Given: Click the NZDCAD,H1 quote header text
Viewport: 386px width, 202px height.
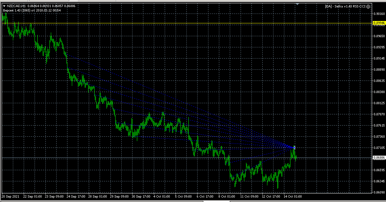Looking at the screenshot, I should (41, 6).
